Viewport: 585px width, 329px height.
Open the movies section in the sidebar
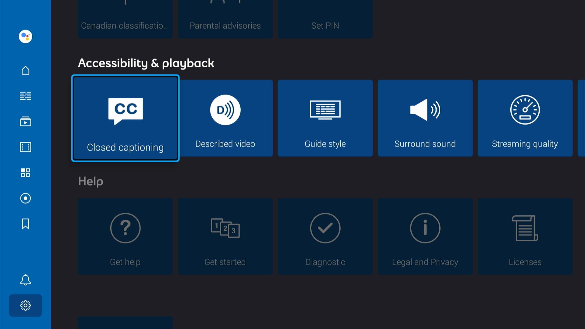point(25,147)
